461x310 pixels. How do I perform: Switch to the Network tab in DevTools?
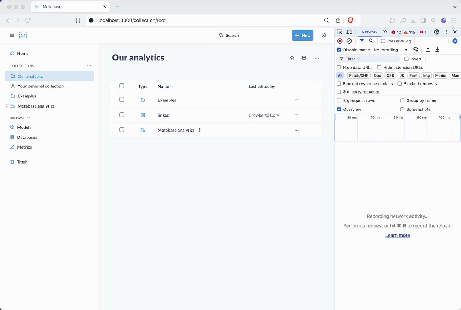coord(370,32)
